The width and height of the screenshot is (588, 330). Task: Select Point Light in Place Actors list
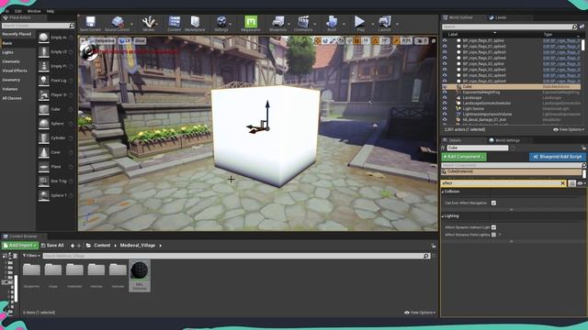55,81
